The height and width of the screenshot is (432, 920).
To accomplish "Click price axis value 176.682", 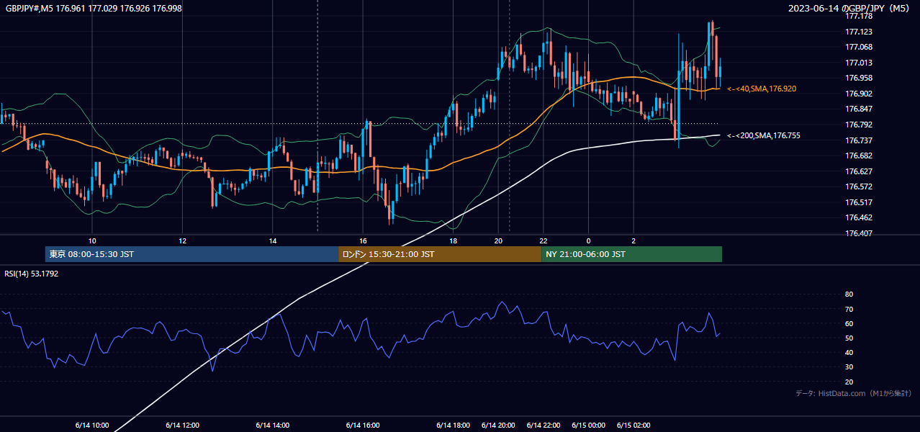I will coord(859,156).
